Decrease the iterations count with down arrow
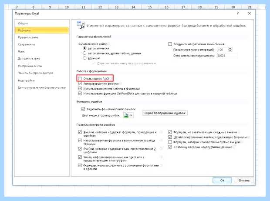This screenshot has width=270, height=201. pyautogui.click(x=230, y=50)
